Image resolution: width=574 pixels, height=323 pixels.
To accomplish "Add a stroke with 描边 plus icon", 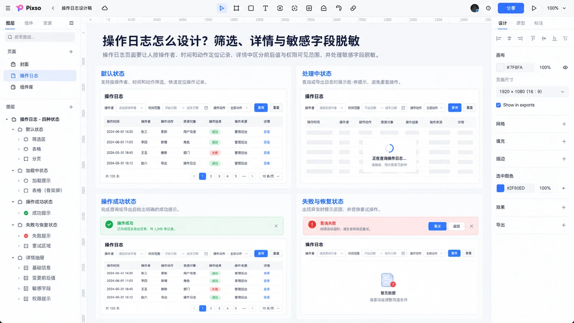I will [564, 159].
